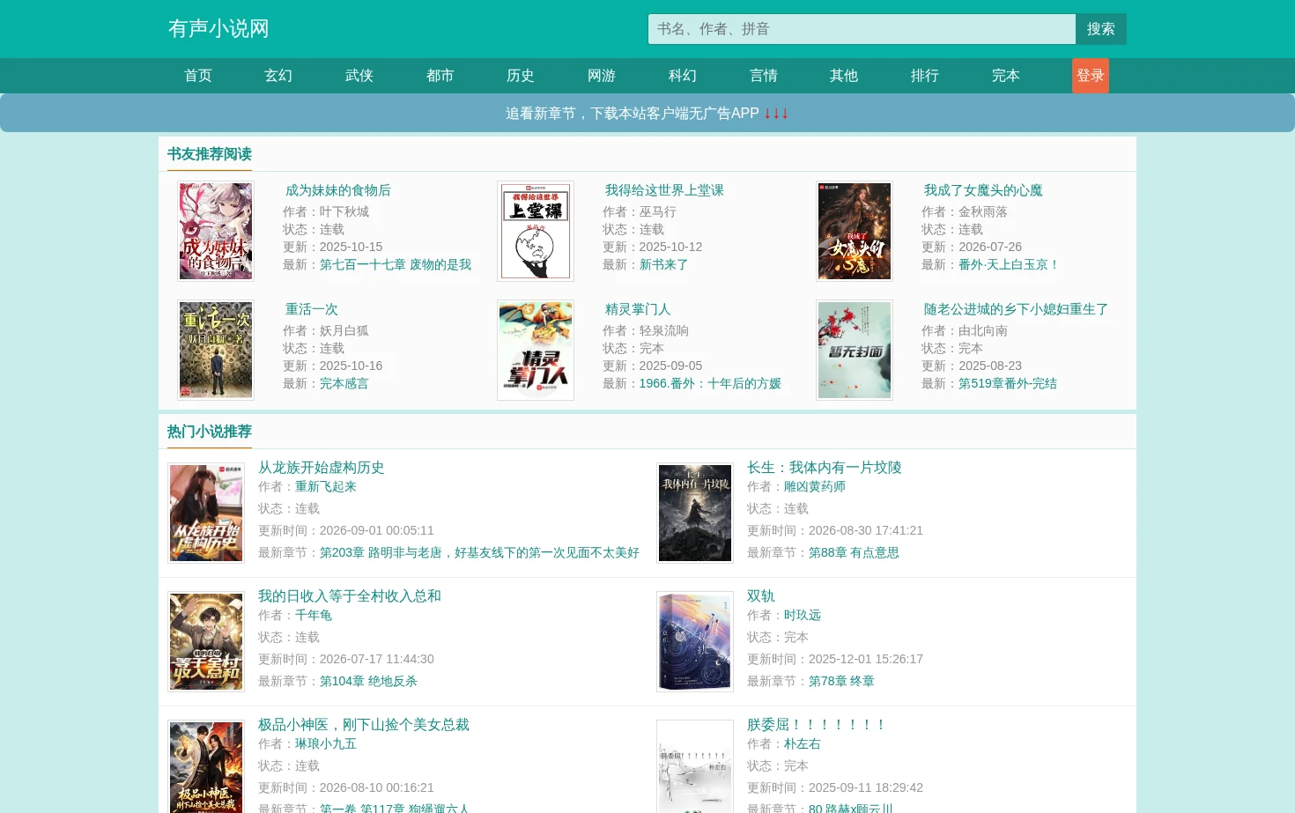Go to the 武侠 category
1295x813 pixels.
coord(359,76)
